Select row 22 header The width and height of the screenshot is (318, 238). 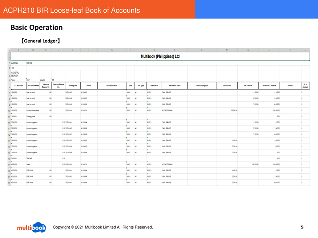(9, 183)
